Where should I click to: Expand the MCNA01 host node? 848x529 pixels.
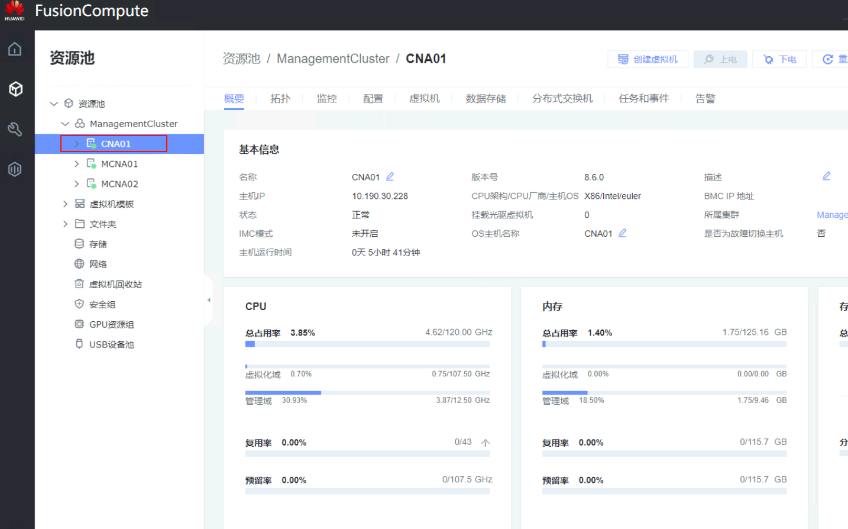tap(76, 164)
